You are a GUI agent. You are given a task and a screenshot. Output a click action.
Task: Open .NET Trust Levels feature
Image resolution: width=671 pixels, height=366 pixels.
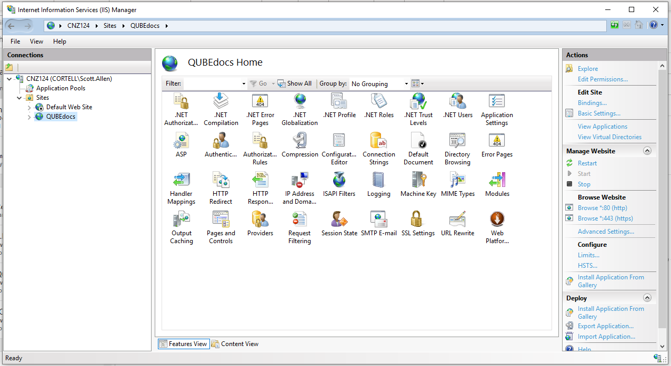coord(418,109)
